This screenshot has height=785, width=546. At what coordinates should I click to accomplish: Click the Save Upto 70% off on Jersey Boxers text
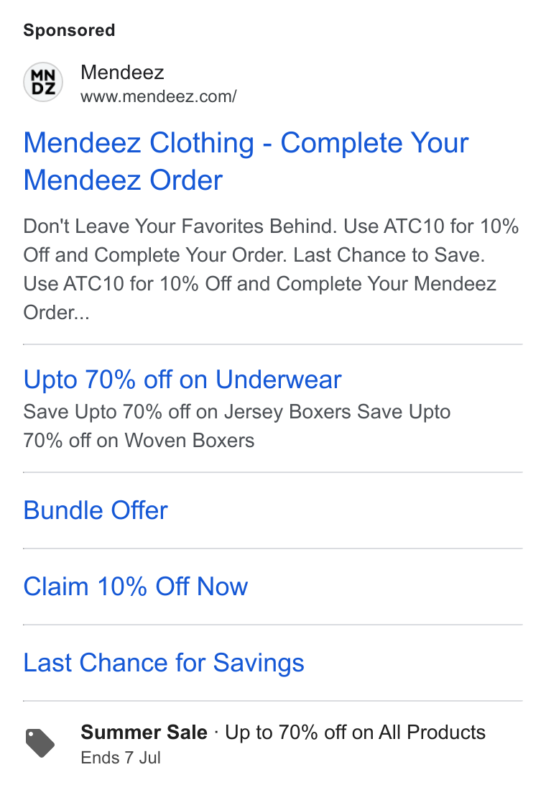pos(188,412)
